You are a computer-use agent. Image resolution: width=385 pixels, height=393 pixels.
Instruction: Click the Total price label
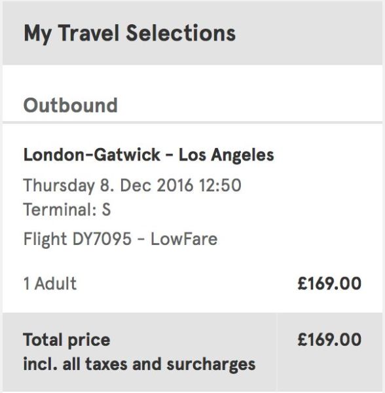(x=67, y=341)
